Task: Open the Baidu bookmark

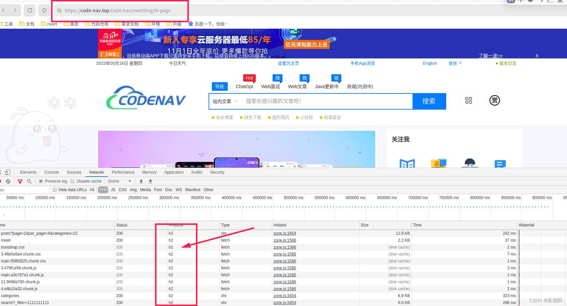Action: click(x=208, y=24)
